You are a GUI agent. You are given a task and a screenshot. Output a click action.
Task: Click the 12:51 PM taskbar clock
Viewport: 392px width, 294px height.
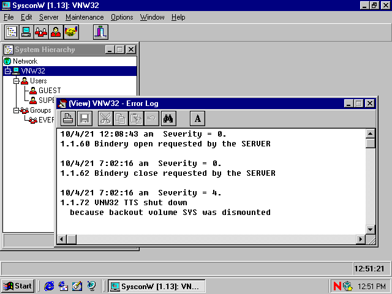coord(372,286)
